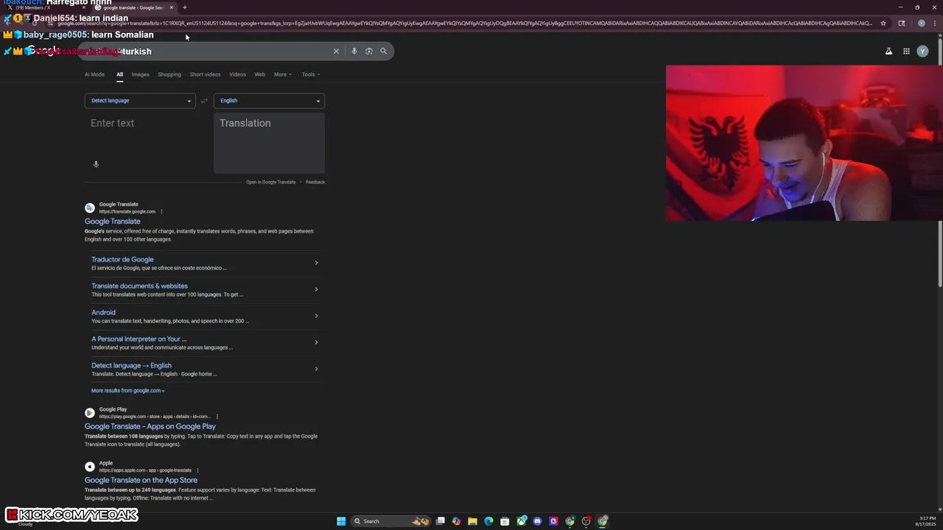Screen dimensions: 943x530
Task: Open File Explorer from the taskbar
Action: pos(472,521)
